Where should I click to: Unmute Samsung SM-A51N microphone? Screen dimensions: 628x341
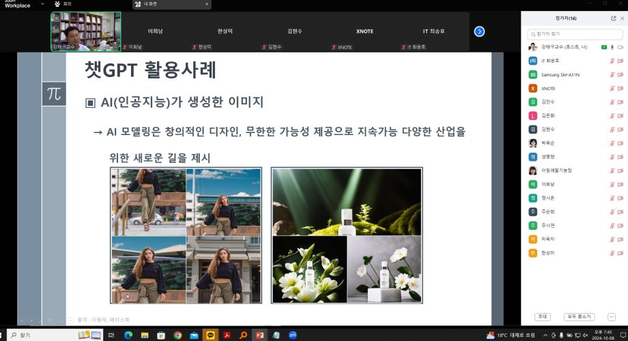click(x=612, y=75)
